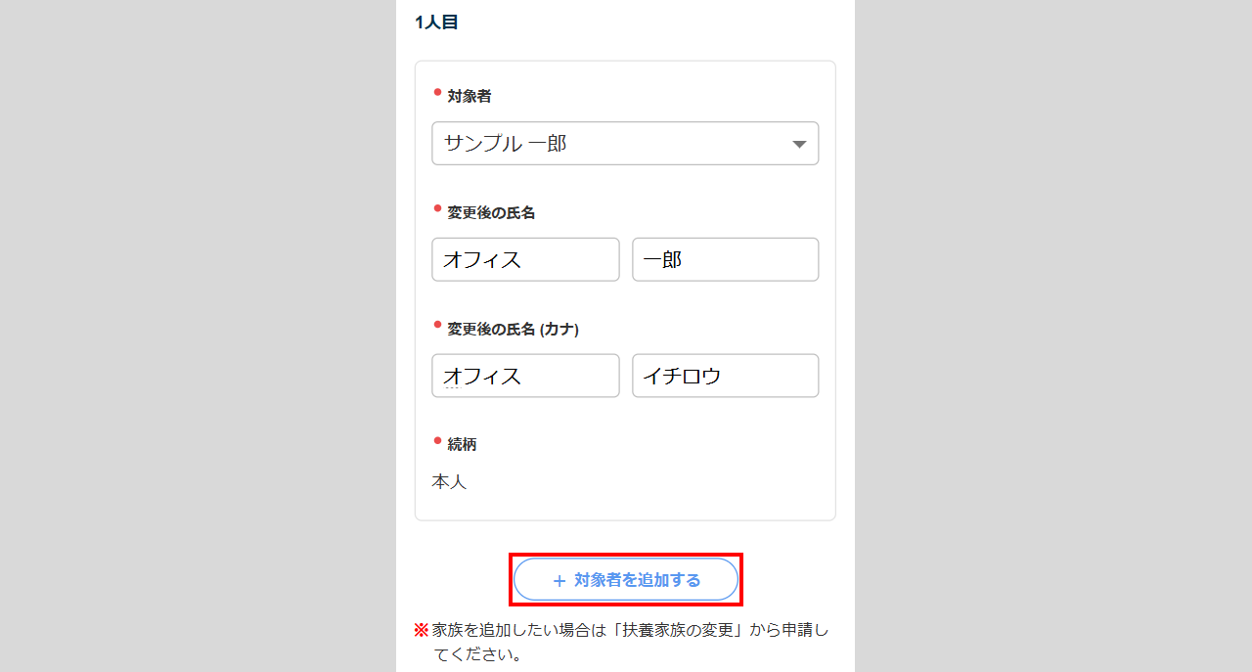This screenshot has height=672, width=1252.
Task: Click the 対象者 field label
Action: coord(469,97)
